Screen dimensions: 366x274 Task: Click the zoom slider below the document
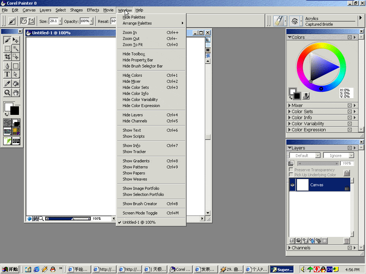click(x=68, y=219)
